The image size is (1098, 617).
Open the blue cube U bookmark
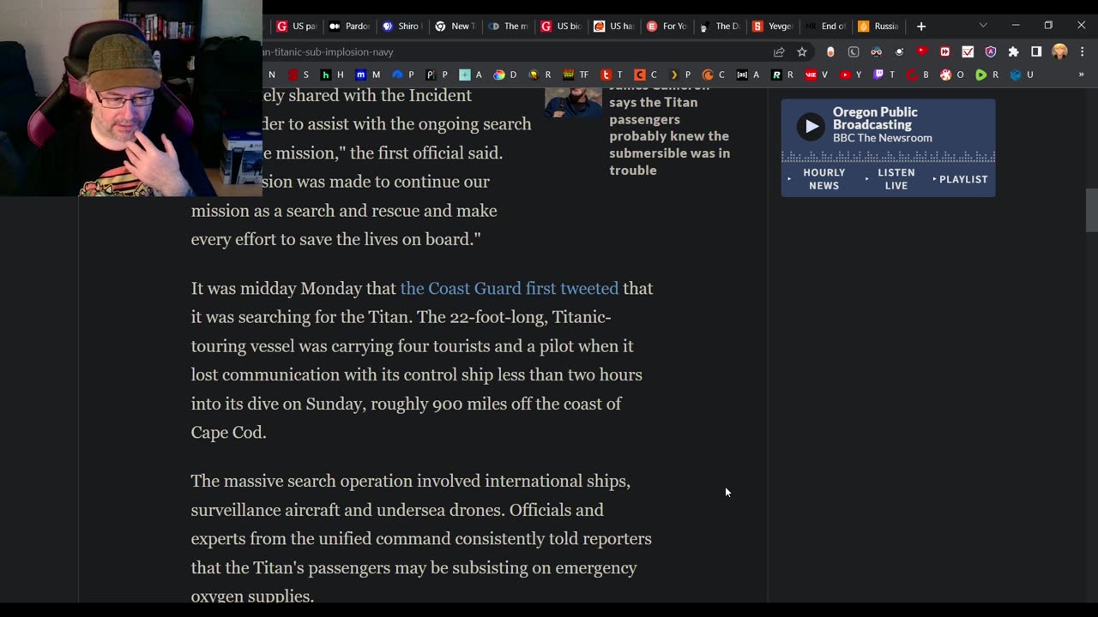pyautogui.click(x=1022, y=75)
